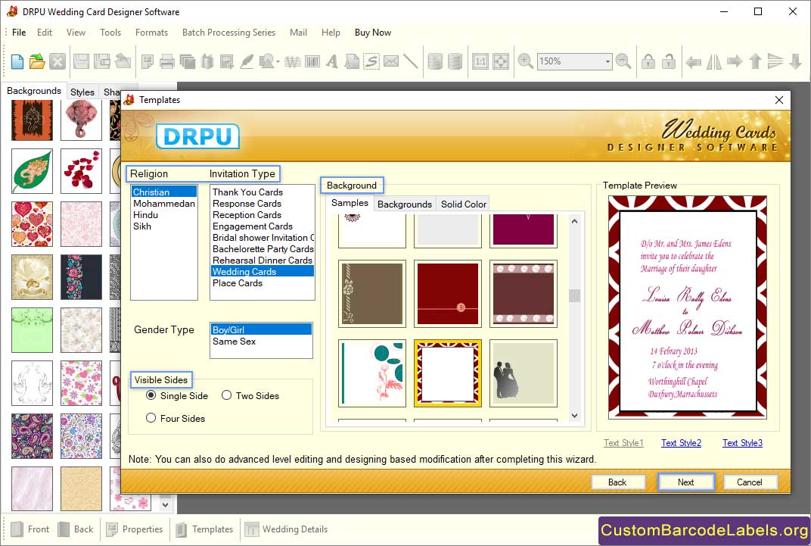
Task: Select the Two Sides radio button
Action: [226, 395]
